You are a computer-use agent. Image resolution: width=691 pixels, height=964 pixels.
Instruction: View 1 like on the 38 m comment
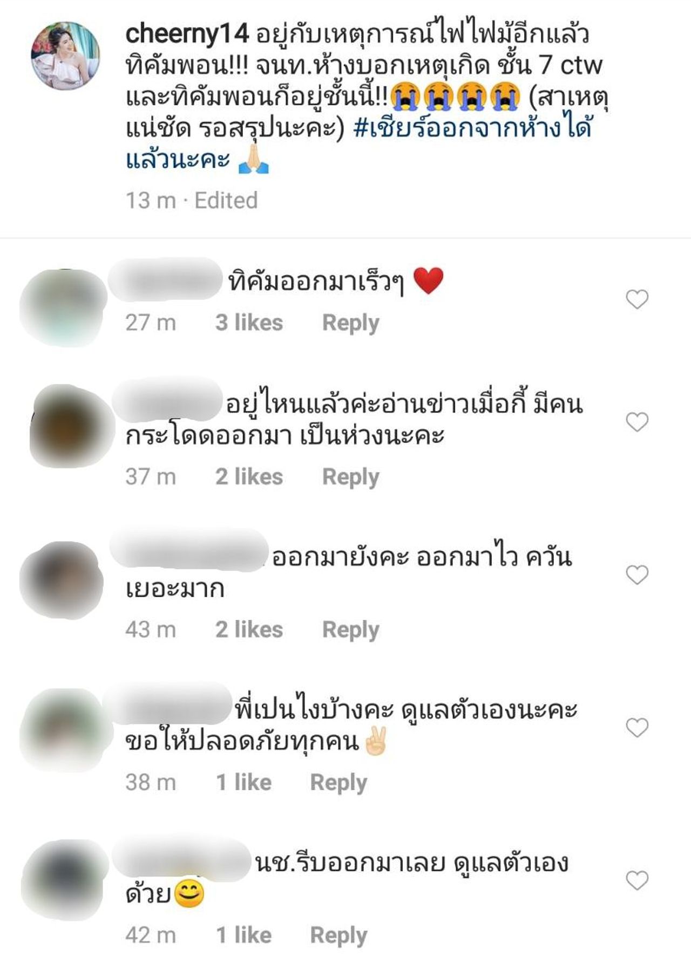243,782
